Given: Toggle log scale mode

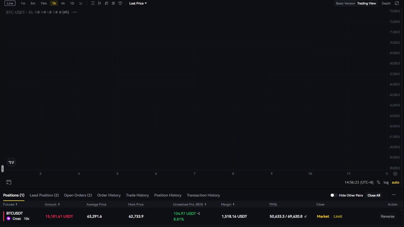Looking at the screenshot, I should 386,182.
